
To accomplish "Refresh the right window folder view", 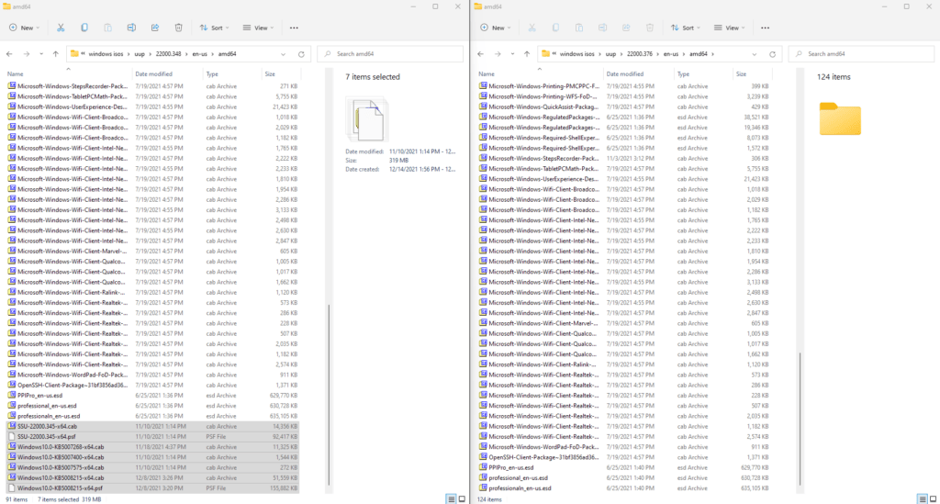I will click(x=773, y=54).
